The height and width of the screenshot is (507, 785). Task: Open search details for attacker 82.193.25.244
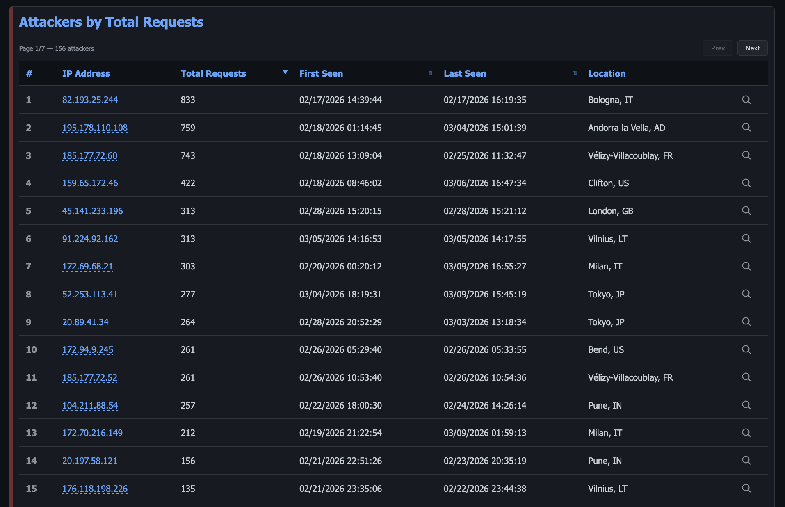pyautogui.click(x=746, y=100)
